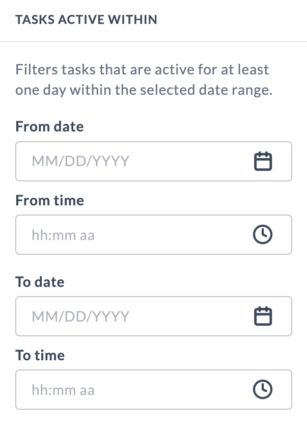The width and height of the screenshot is (307, 424).
Task: Click the MM/DD/YYYY placeholder under From date
Action: pos(80,161)
